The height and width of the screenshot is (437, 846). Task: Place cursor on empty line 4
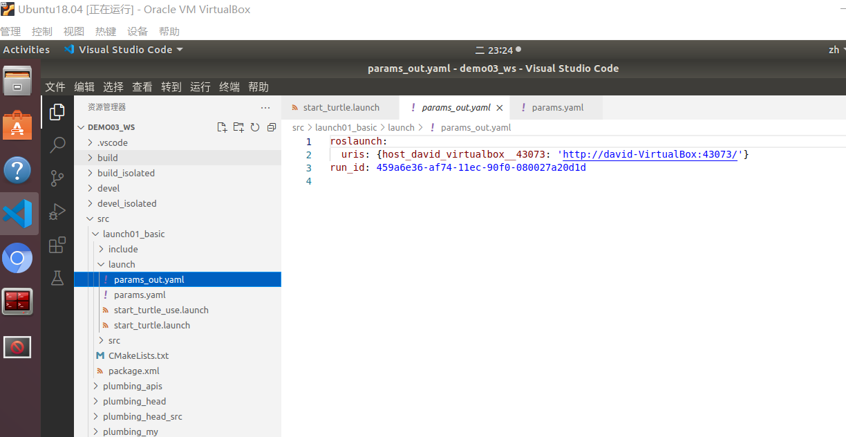(587, 181)
